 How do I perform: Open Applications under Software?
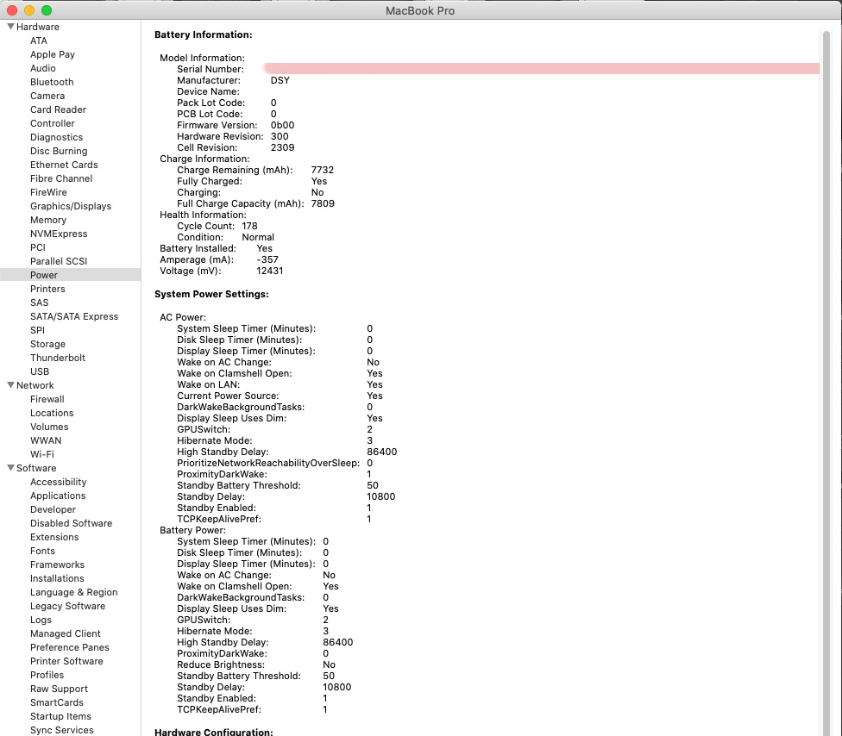[x=58, y=496]
